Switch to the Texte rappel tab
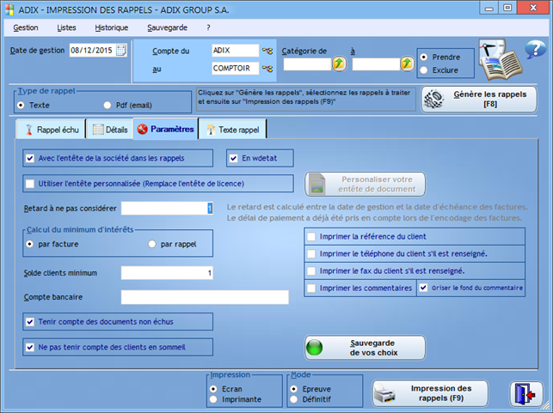Viewport: 553px width, 413px height. (x=233, y=130)
